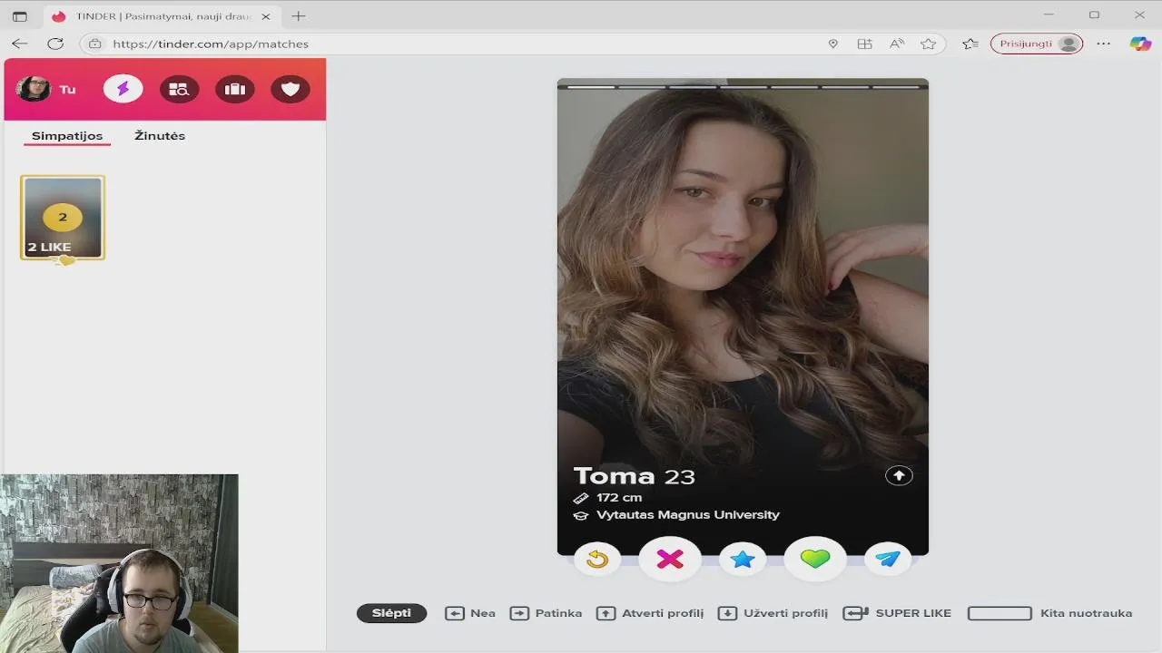Click the blue star Super Like button
The image size is (1162, 653).
pos(743,560)
